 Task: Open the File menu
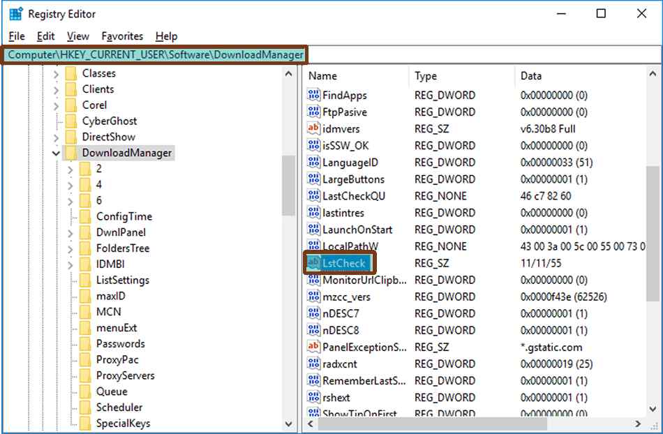tap(15, 36)
